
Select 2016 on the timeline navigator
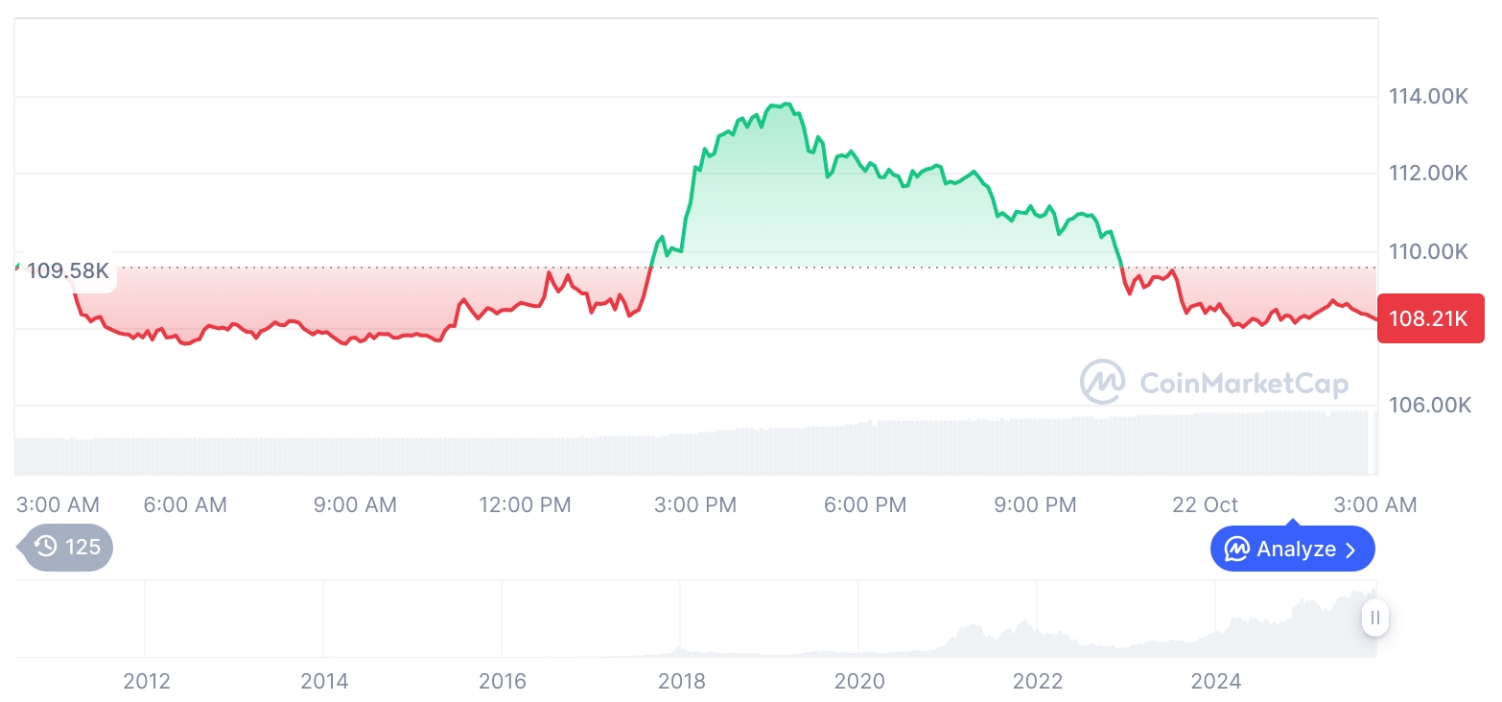click(503, 682)
